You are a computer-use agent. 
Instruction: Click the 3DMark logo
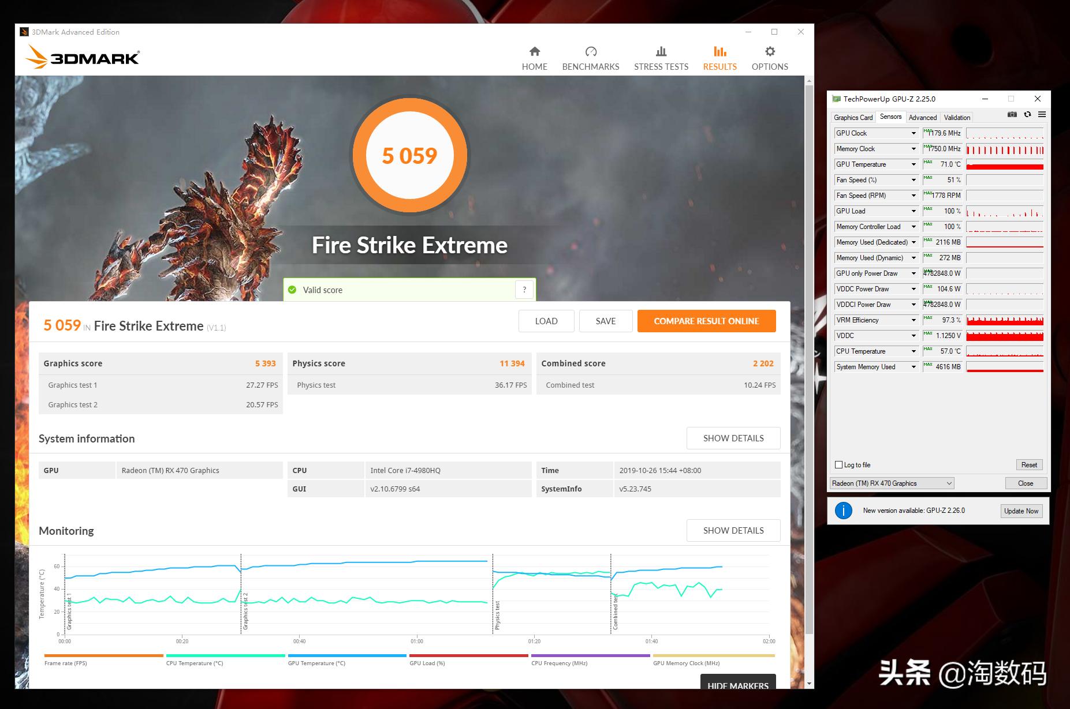81,57
